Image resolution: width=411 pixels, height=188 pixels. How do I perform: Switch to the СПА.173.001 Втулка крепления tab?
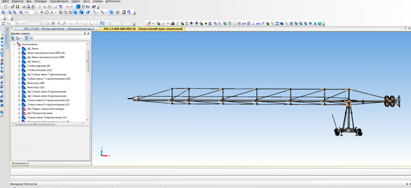59,29
